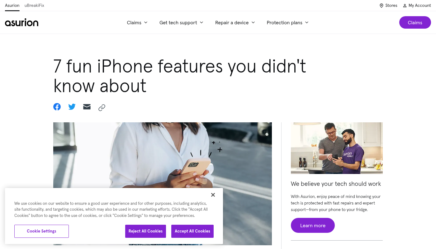436x249 pixels.
Task: Share article via Facebook icon
Action: tap(57, 107)
